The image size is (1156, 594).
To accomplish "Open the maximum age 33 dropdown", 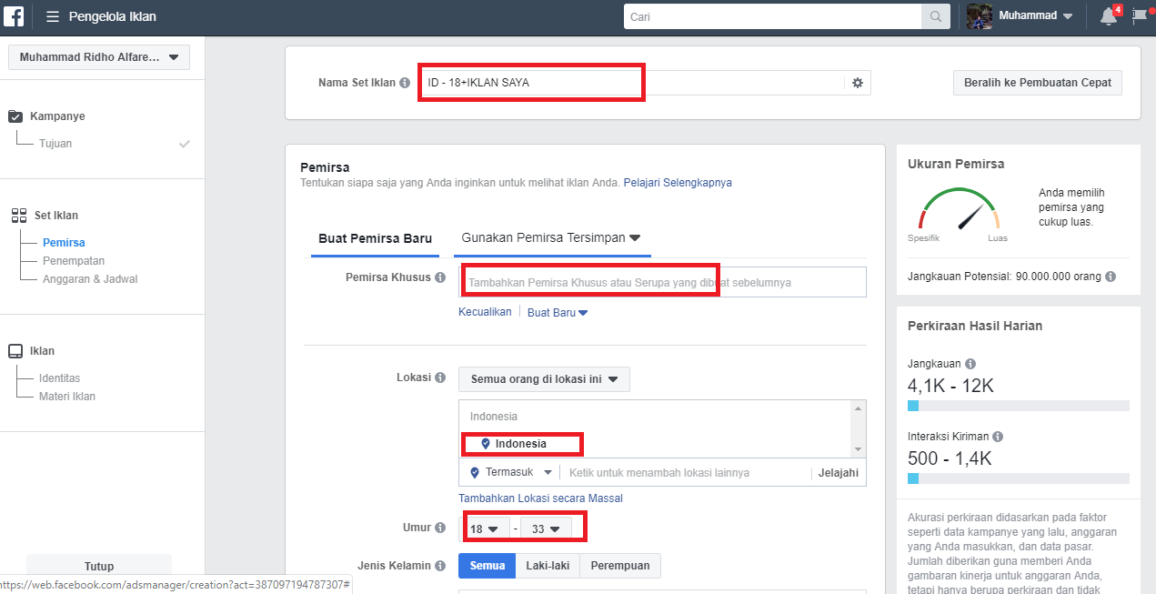I will click(546, 529).
